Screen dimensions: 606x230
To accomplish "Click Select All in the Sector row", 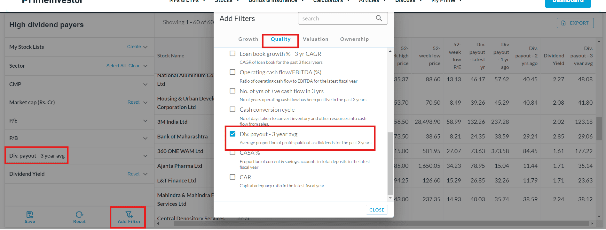I will click(116, 66).
